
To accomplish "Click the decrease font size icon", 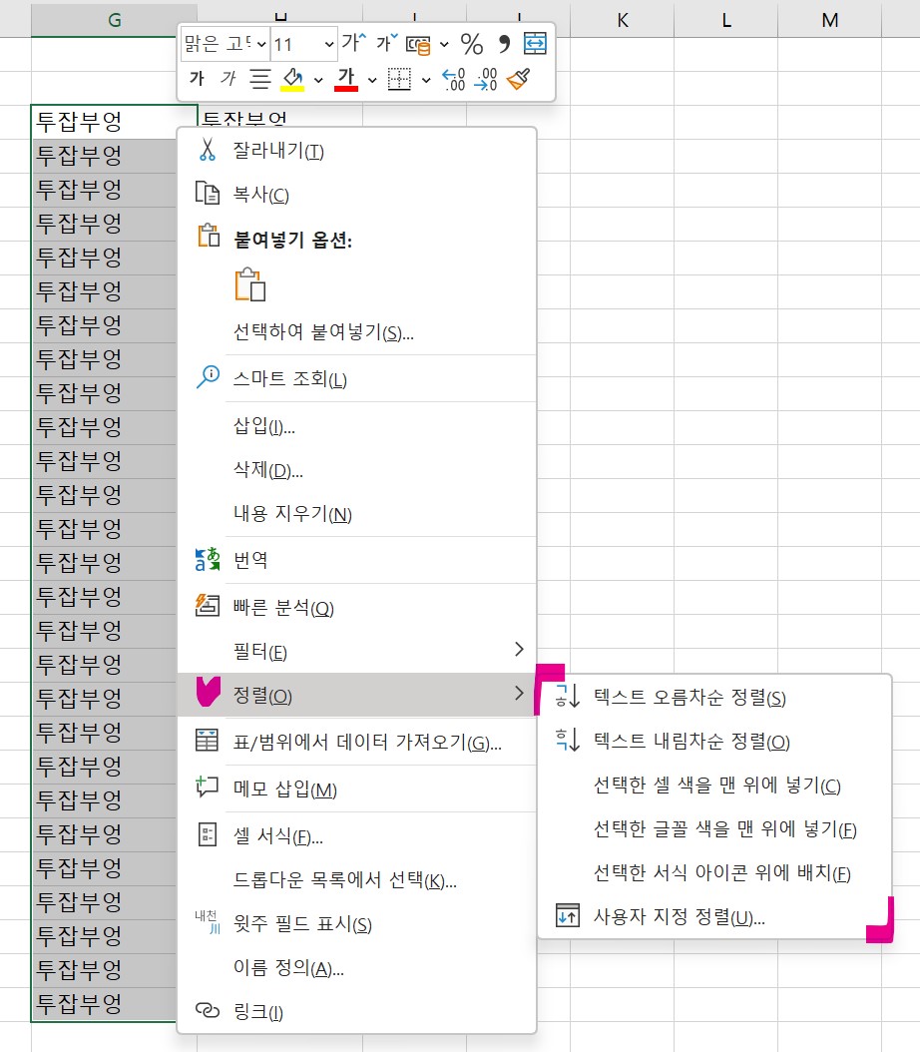I will tap(387, 44).
